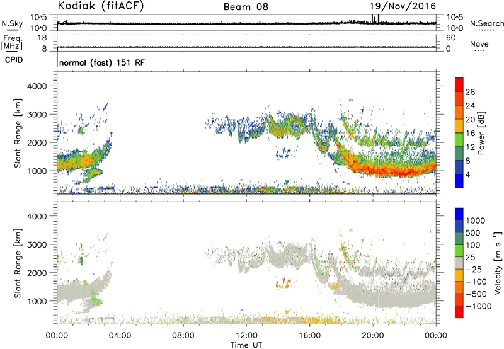Click the 'Time UT' axis title
504x349 pixels.
click(x=246, y=345)
